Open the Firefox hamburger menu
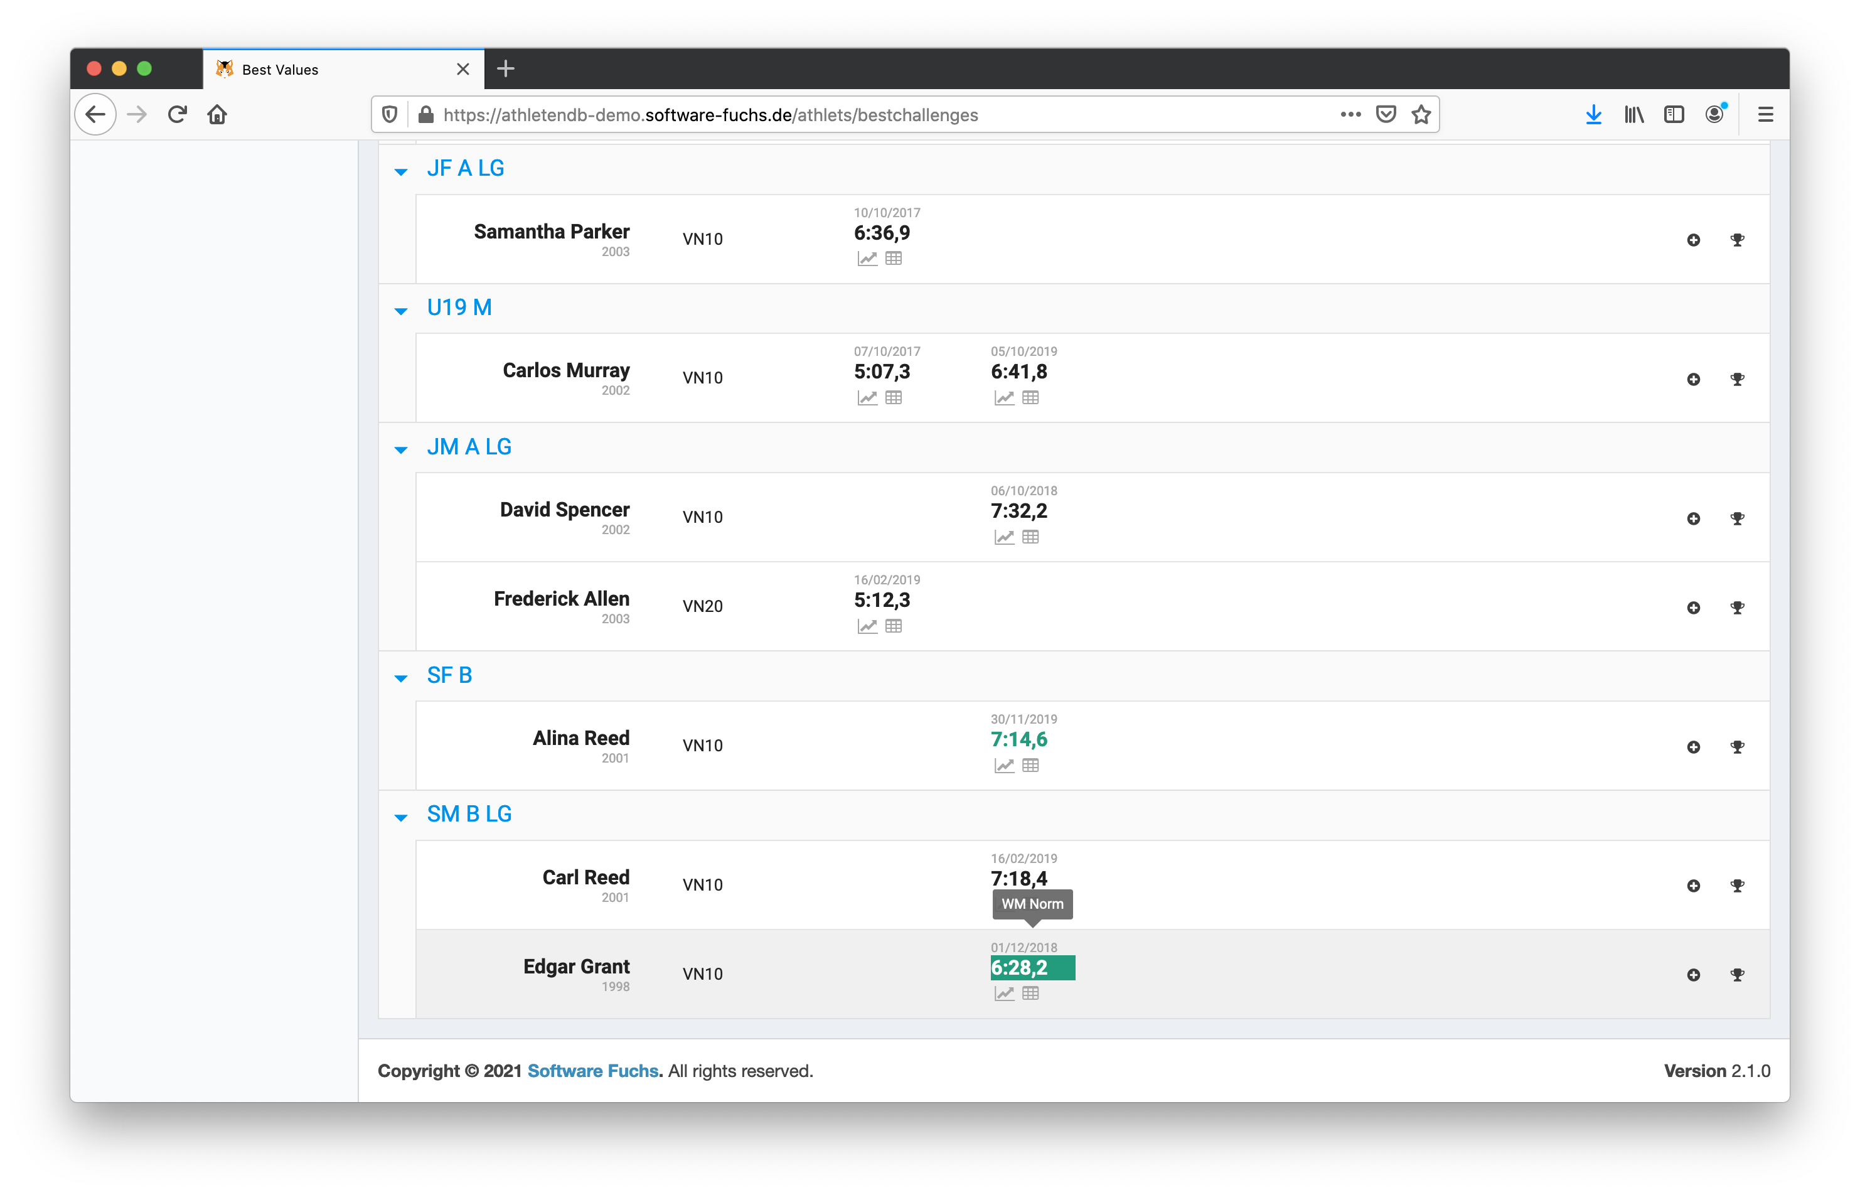Screen dimensions: 1860x1195 pos(1765,115)
